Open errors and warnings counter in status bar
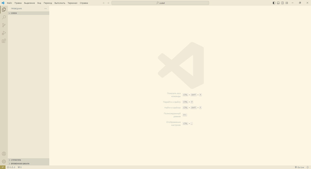Screen dimensions: 311x169 click(11, 167)
